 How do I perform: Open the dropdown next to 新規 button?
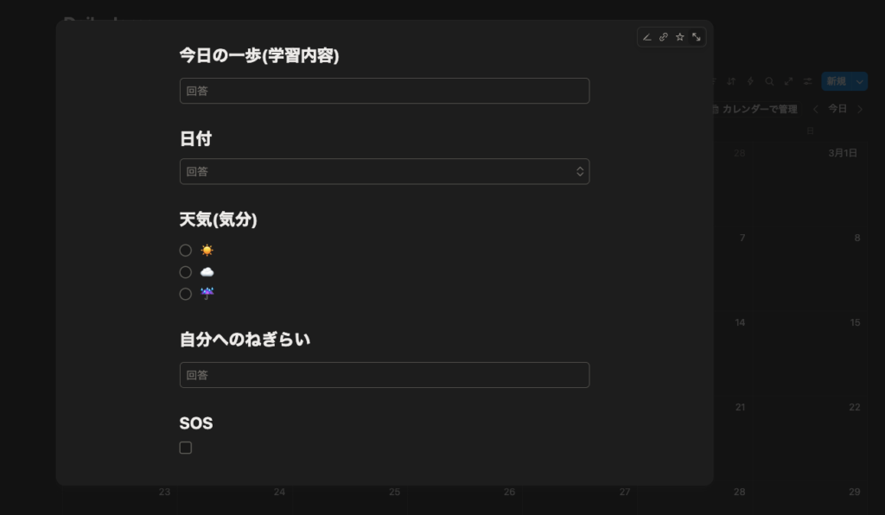[x=859, y=81]
